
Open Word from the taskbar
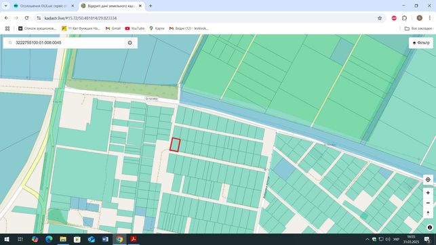tap(105, 239)
